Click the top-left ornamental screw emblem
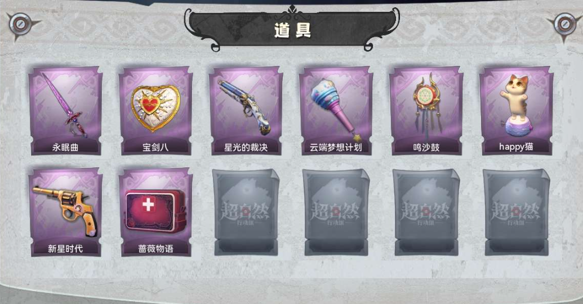 21,25
